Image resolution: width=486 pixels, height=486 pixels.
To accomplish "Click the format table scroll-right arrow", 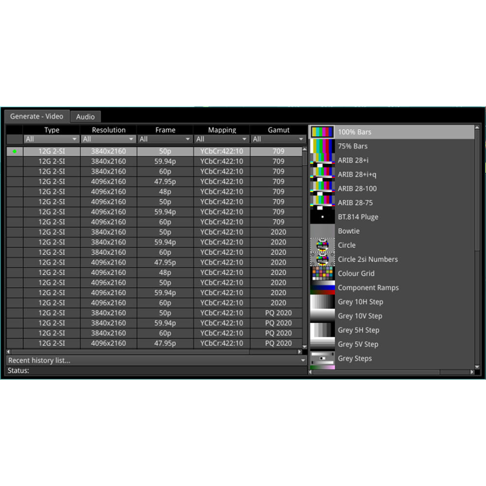I will point(299,352).
